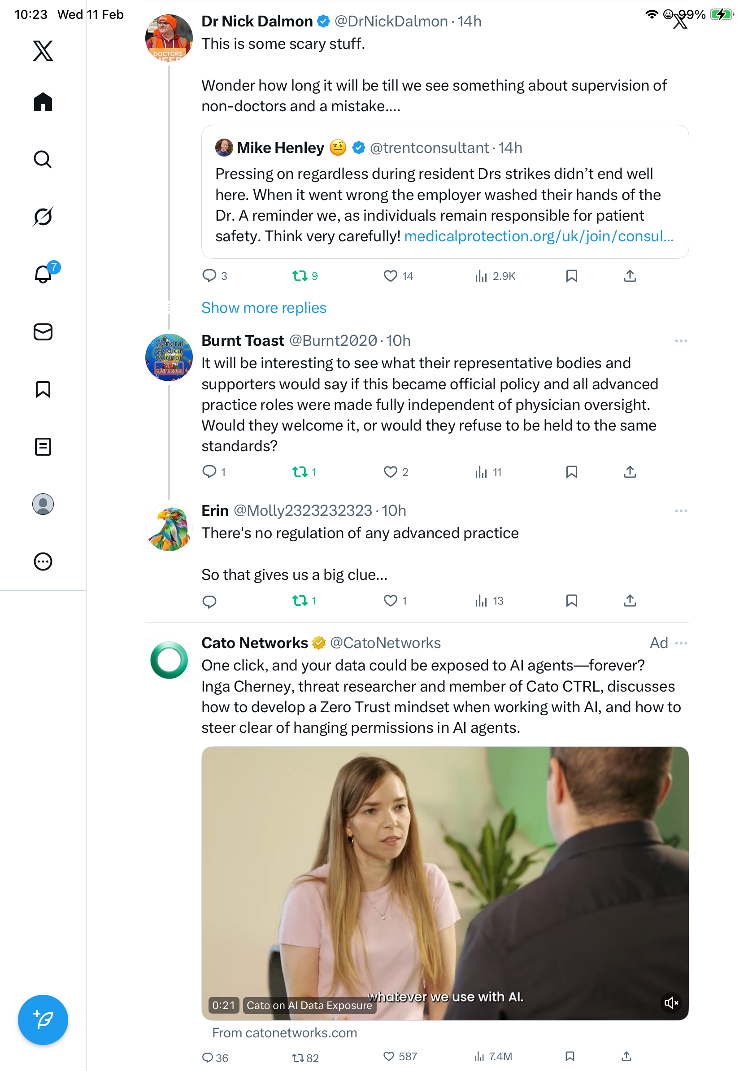Like Burnt Toast's reply
748x1071 pixels.
click(390, 472)
